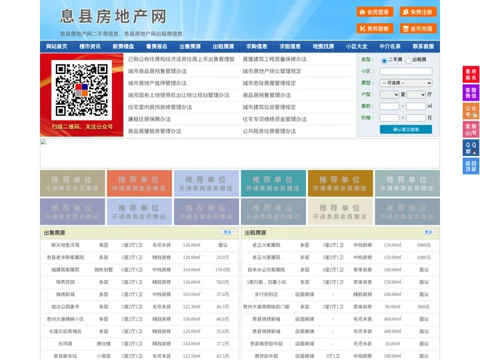Screen dimensions: 480x360
Task: Open the 自来水公司家属院 rental listing
Action: pyautogui.click(x=266, y=270)
